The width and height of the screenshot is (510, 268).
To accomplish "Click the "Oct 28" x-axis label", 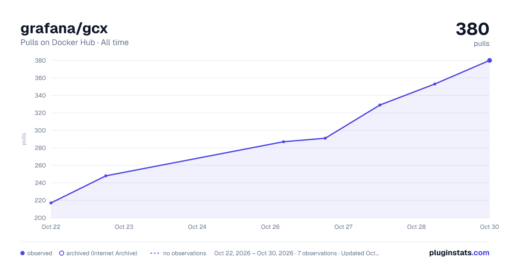I will pos(416,227).
